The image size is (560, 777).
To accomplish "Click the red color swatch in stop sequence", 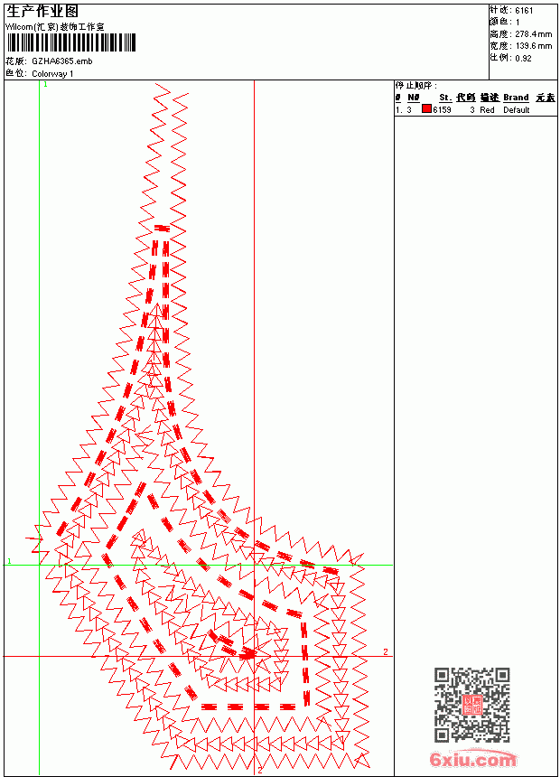I will pyautogui.click(x=426, y=109).
